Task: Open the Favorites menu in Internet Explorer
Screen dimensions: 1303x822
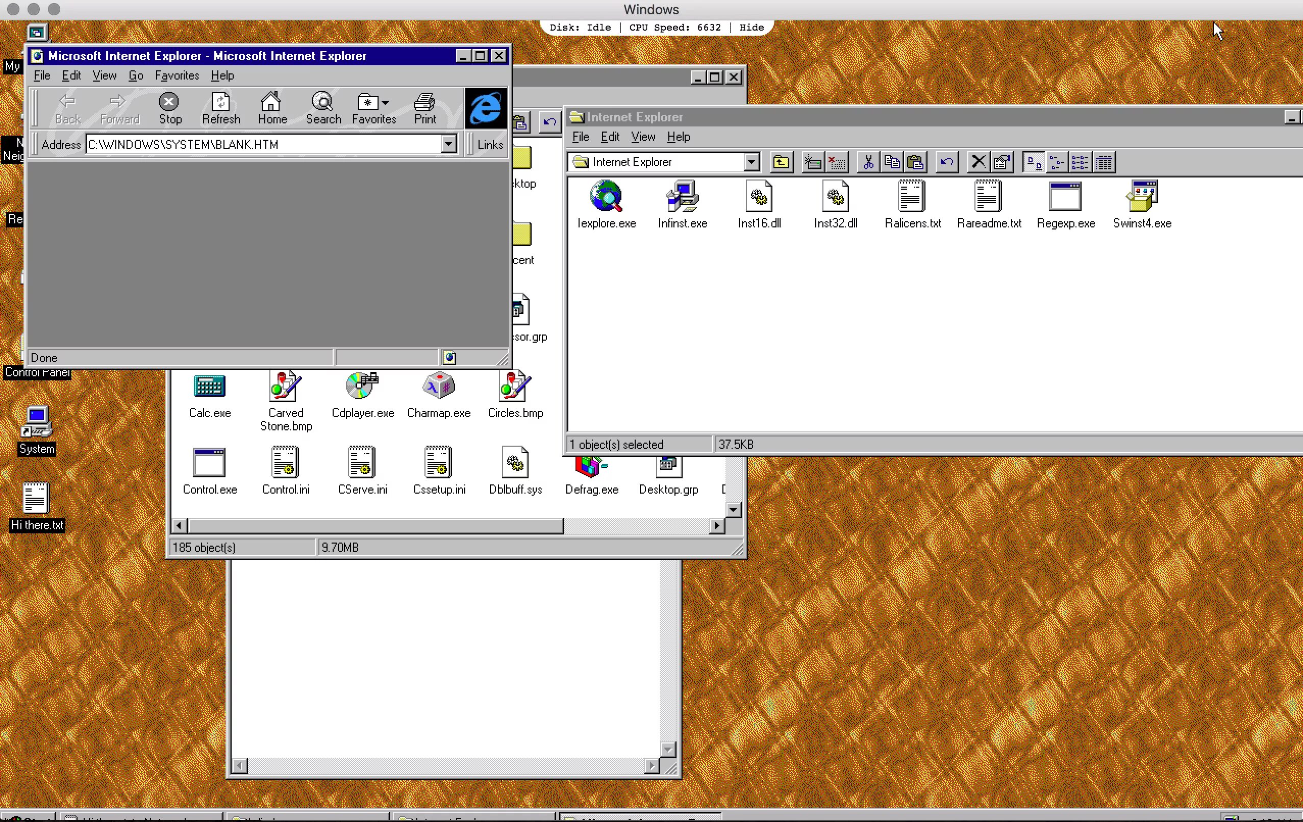Action: pyautogui.click(x=177, y=75)
